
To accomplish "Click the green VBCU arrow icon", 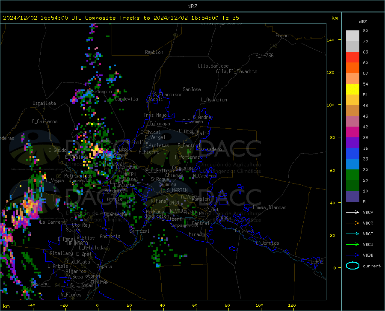I will point(352,245).
